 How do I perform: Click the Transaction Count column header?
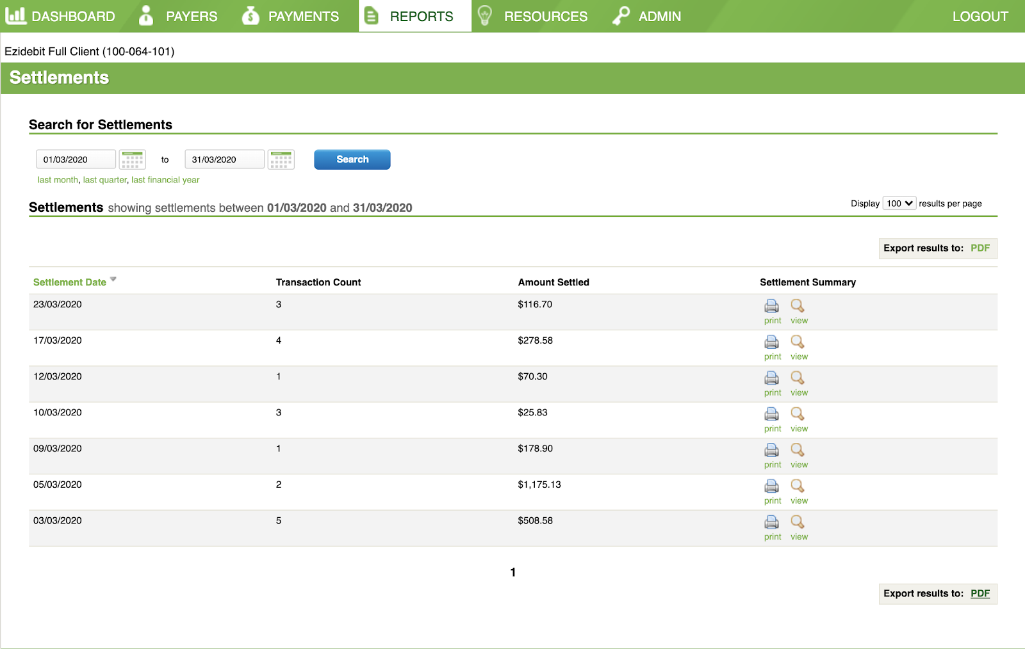318,282
